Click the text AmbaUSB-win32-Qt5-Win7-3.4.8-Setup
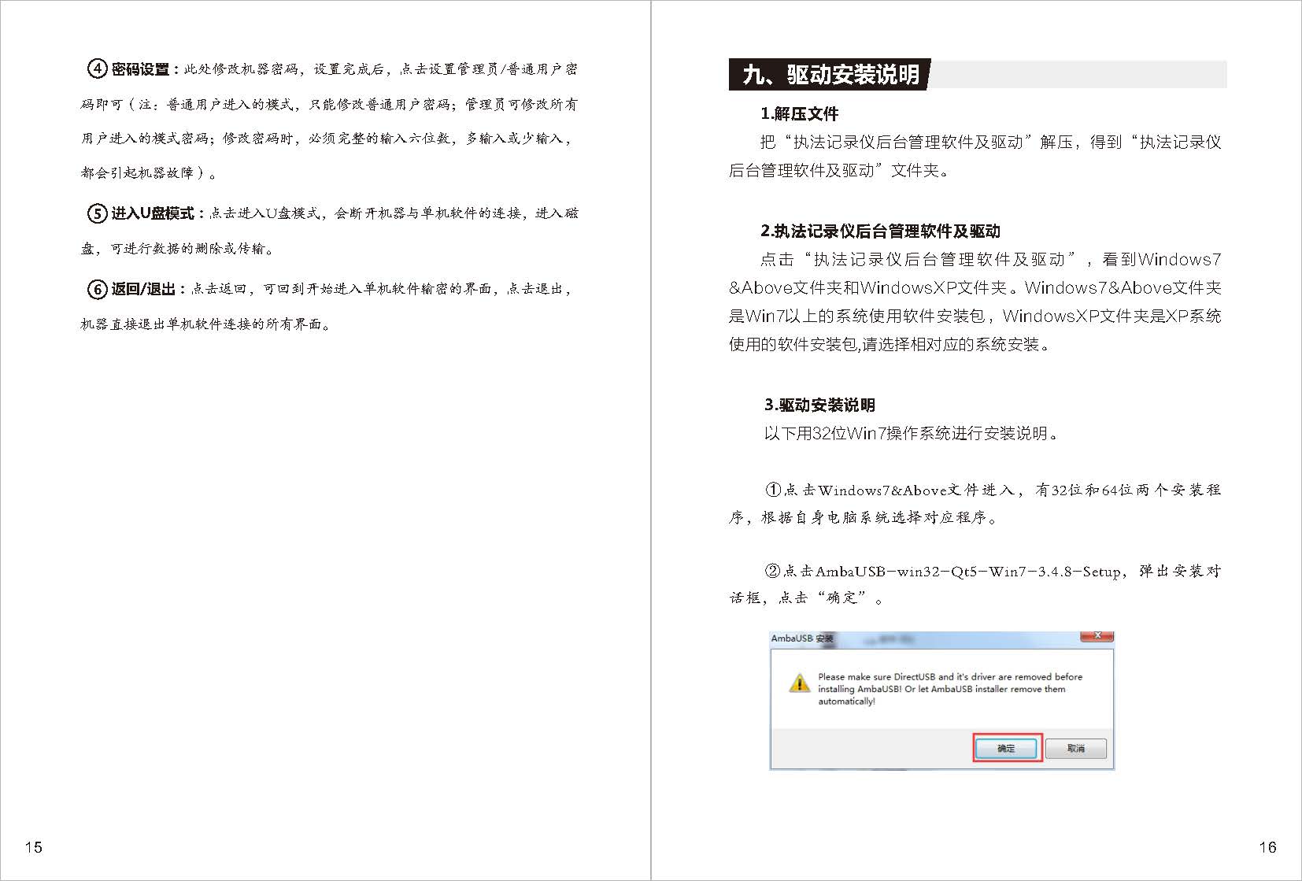This screenshot has height=881, width=1302. (x=967, y=571)
